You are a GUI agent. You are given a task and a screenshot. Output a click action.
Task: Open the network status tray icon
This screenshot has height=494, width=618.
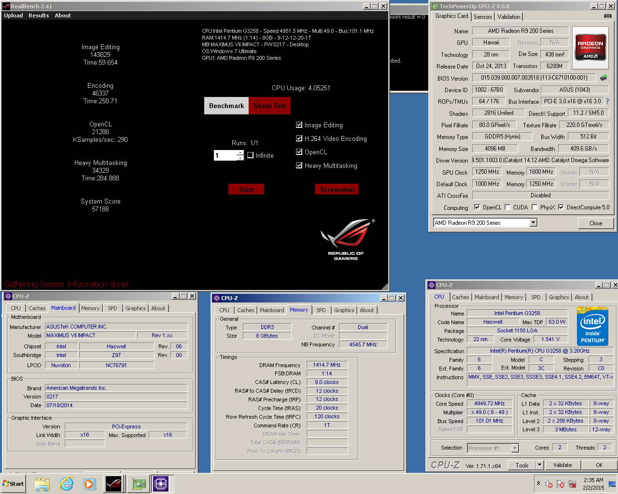click(573, 484)
